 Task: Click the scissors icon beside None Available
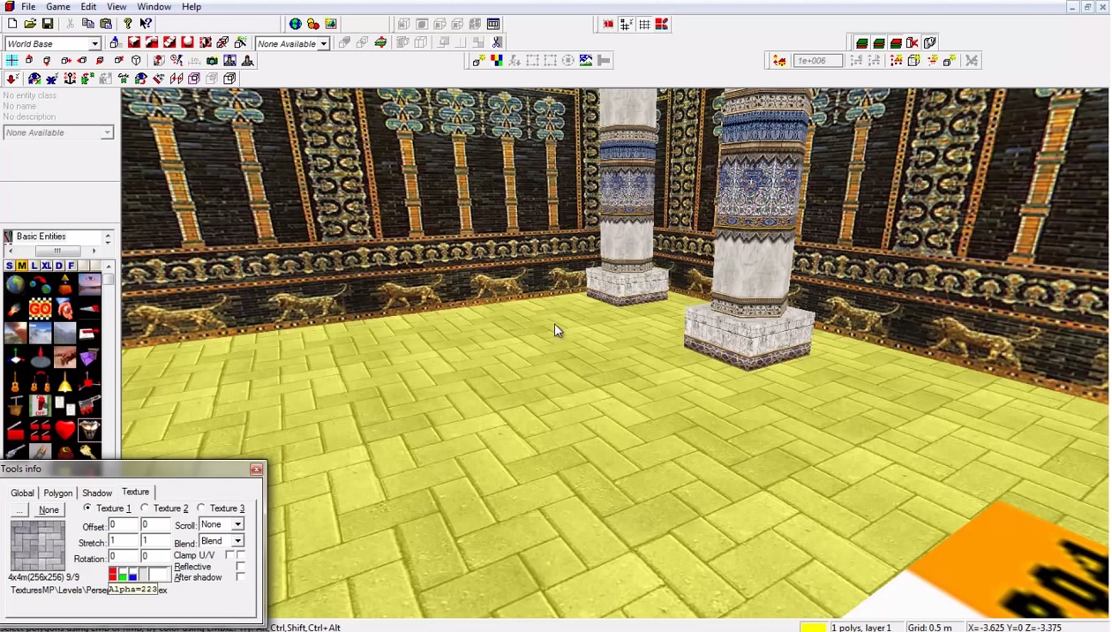[x=498, y=42]
